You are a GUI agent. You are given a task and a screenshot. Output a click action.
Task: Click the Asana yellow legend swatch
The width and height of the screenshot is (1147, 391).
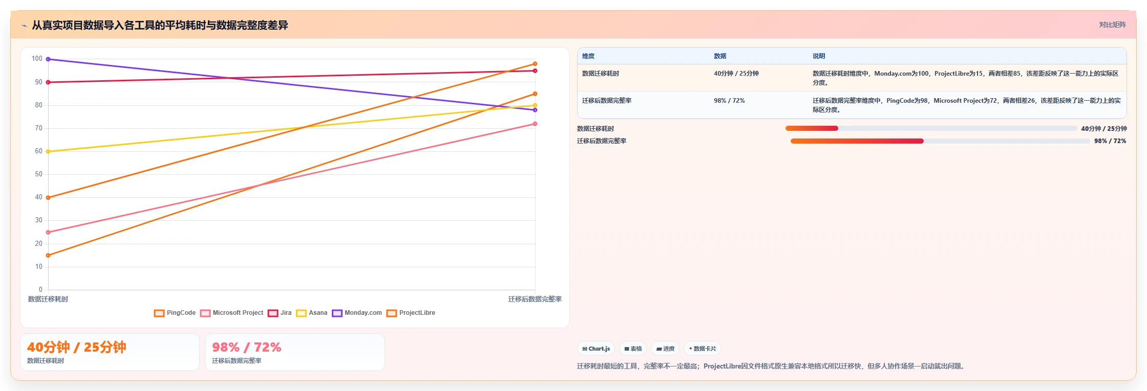301,313
